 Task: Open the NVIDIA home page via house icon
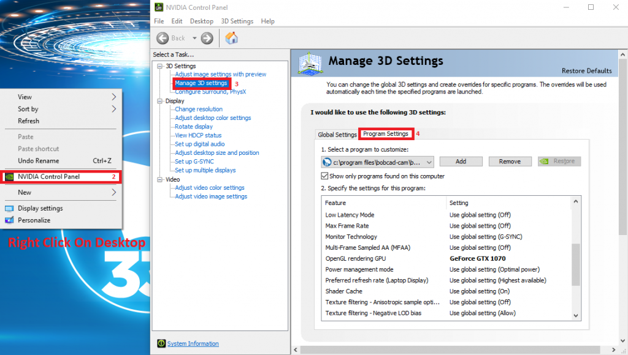[x=232, y=38]
